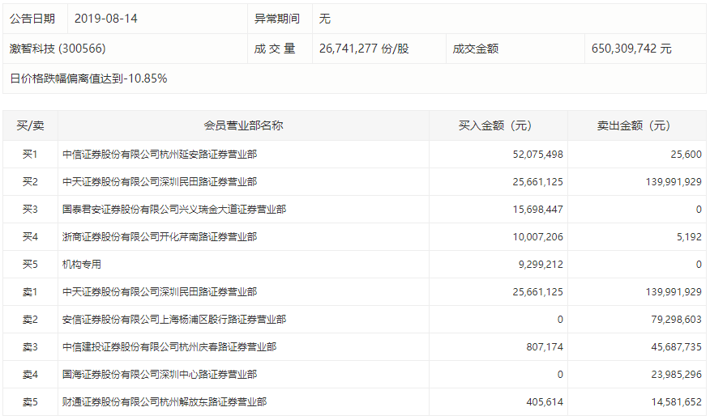Select buy amount 9,299,212
Image resolution: width=710 pixels, height=420 pixels.
(541, 265)
